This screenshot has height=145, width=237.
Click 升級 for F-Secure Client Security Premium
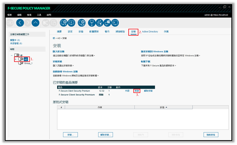127,91
